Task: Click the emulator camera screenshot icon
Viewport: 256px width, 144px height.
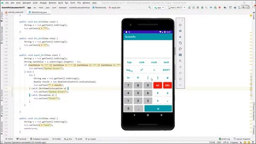Action: pos(180,55)
